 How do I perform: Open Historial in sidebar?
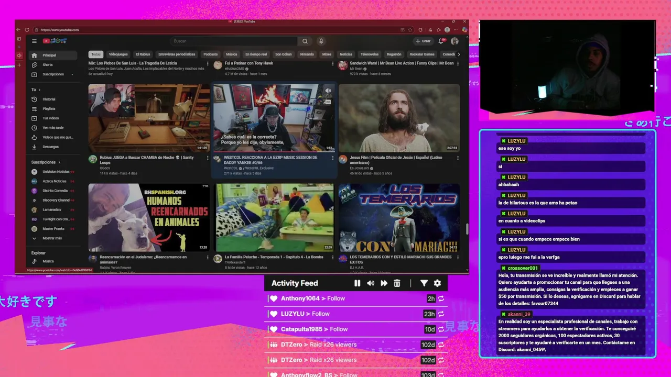(52, 99)
